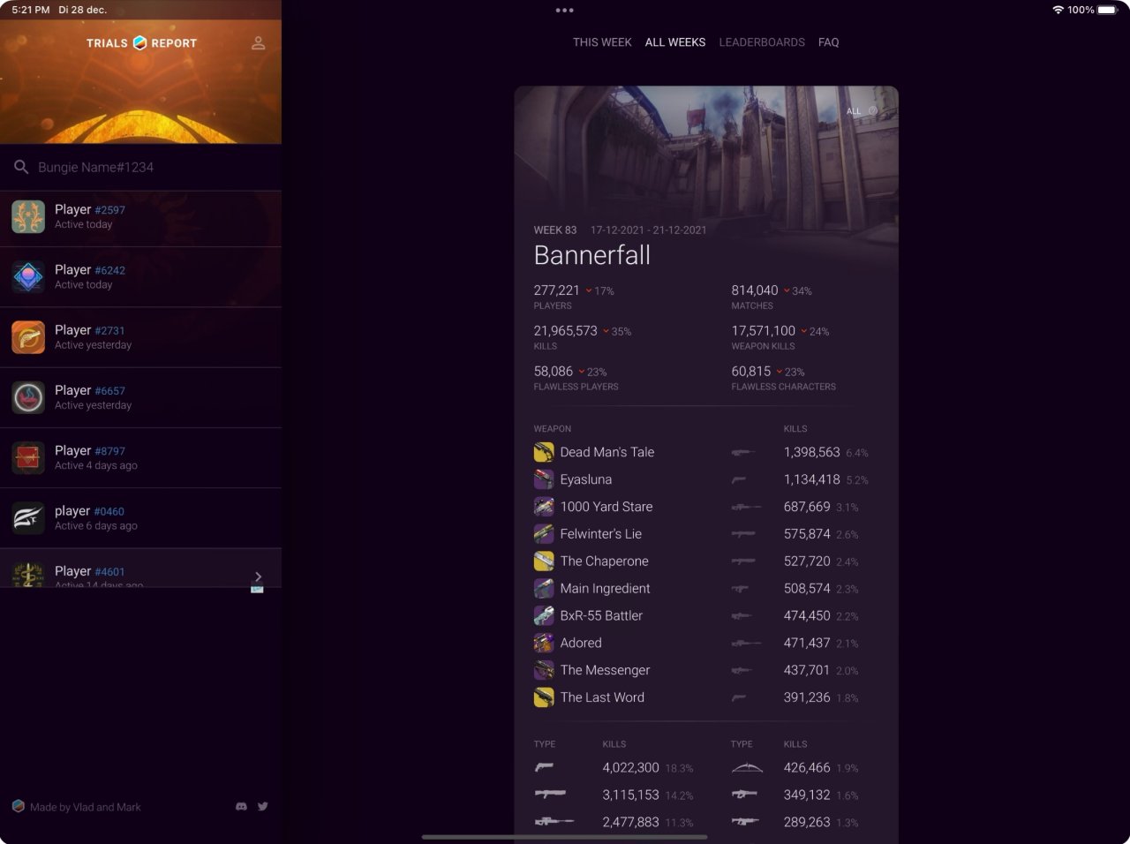Image resolution: width=1130 pixels, height=844 pixels.
Task: Open the LEADERBOARDS tab
Action: (x=762, y=42)
